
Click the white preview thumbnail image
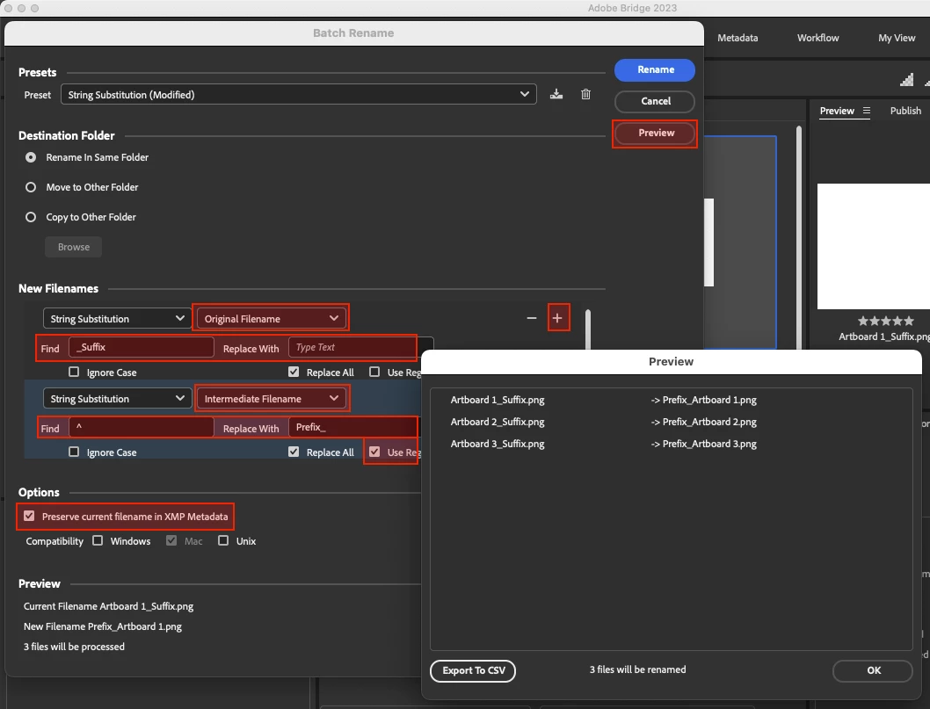point(873,246)
